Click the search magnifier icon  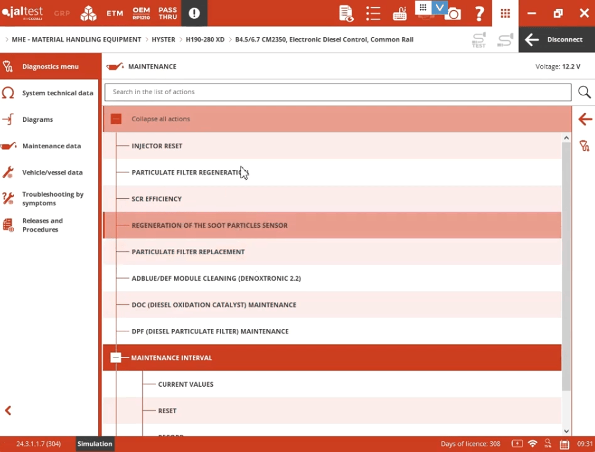584,92
